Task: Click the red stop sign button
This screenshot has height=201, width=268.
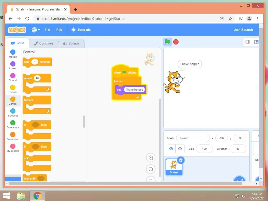Action: 176,42
